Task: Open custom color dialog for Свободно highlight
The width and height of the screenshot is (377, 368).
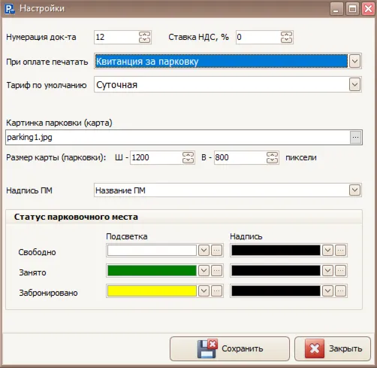Action: (217, 251)
